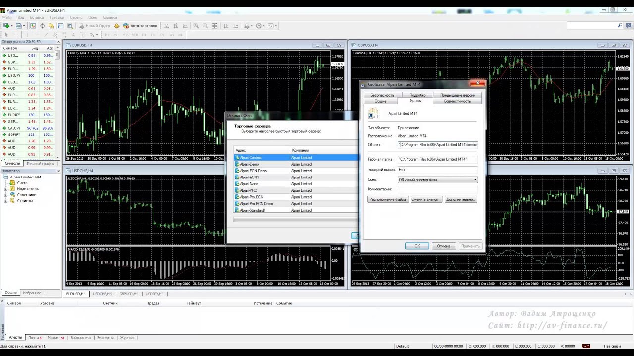Screen dimensions: 634x356
Task: Switch chart to bar chart icon
Action: tap(167, 26)
